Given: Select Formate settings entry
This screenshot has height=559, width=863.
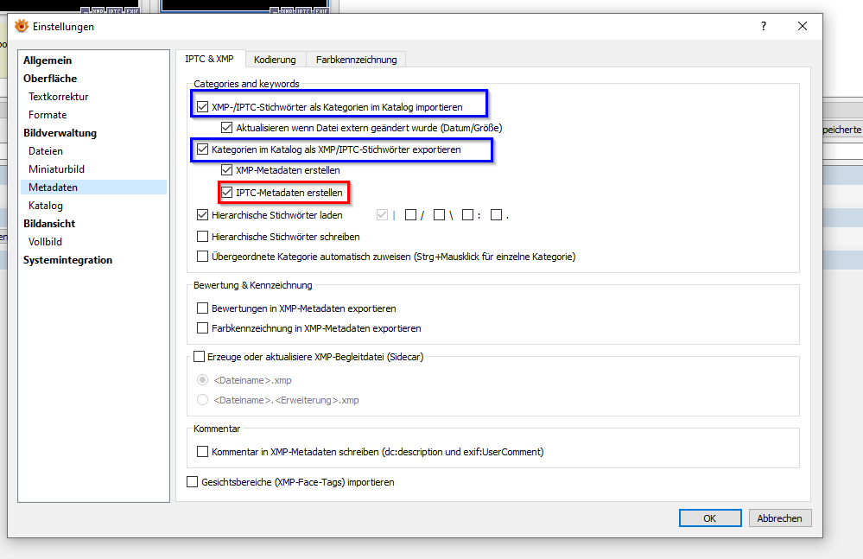Looking at the screenshot, I should point(48,115).
